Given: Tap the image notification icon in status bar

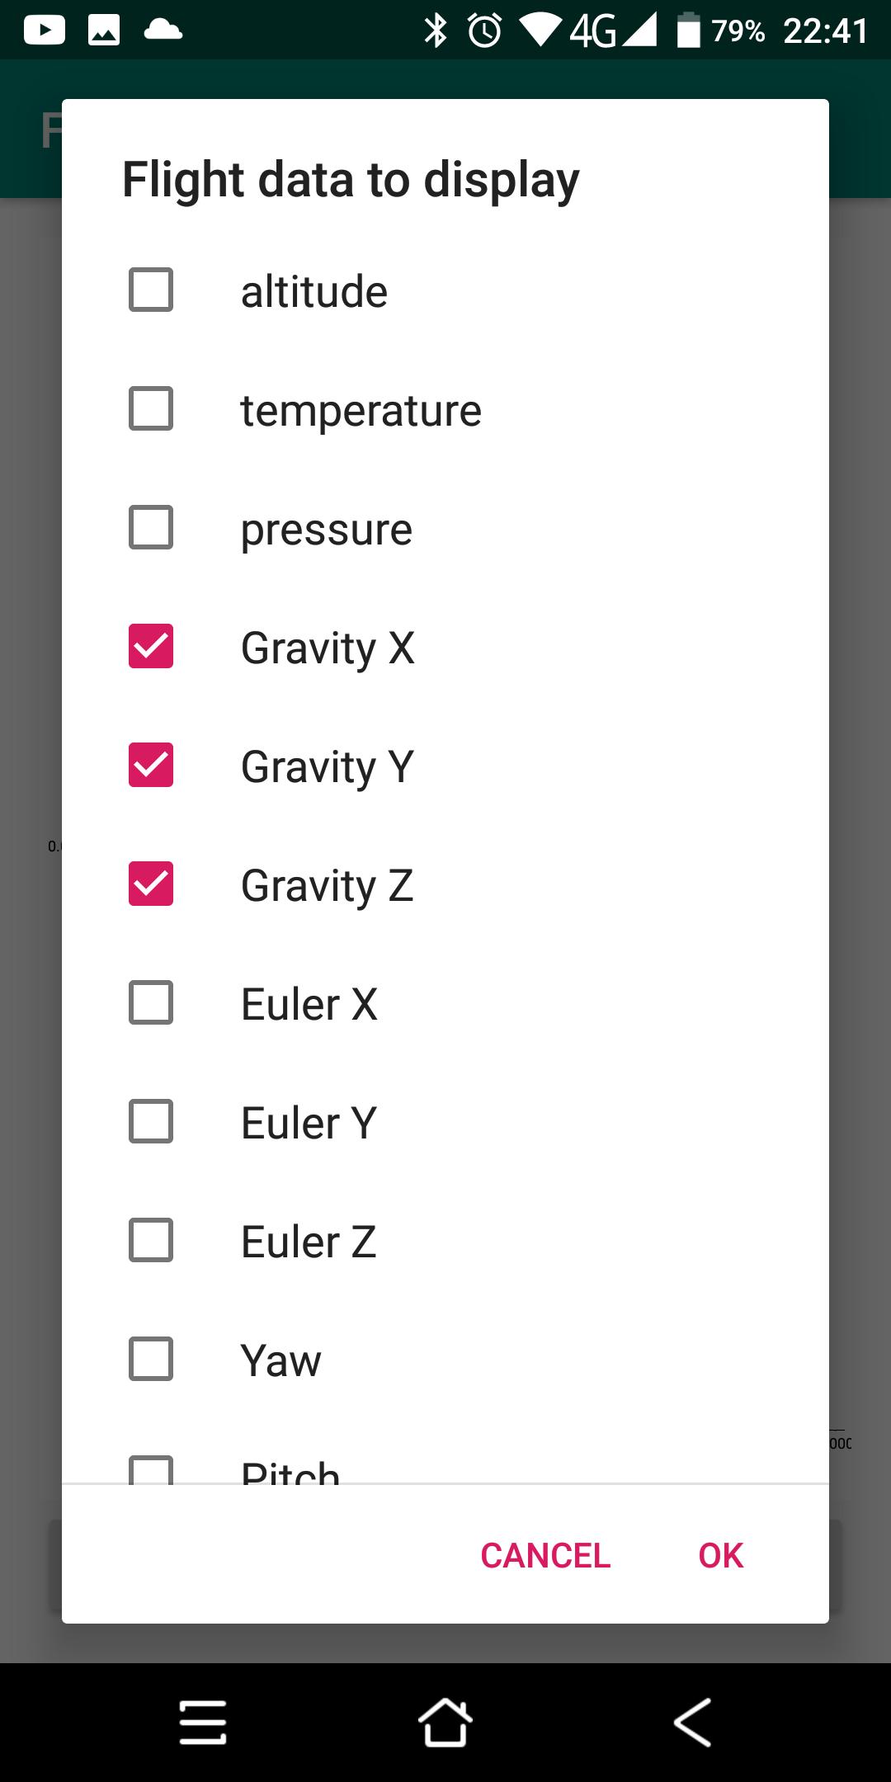Looking at the screenshot, I should 104,31.
